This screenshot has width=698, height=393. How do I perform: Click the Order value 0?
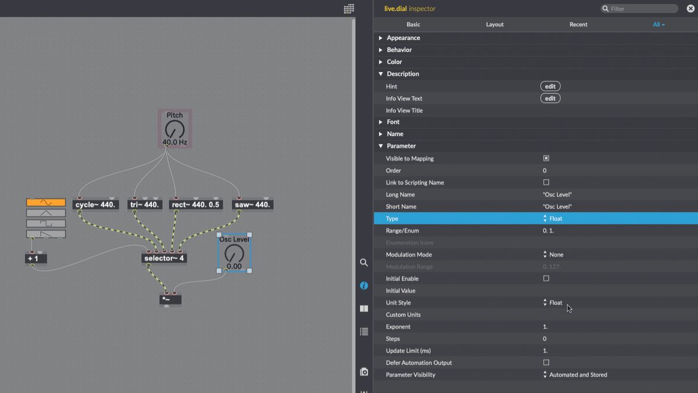pos(544,170)
